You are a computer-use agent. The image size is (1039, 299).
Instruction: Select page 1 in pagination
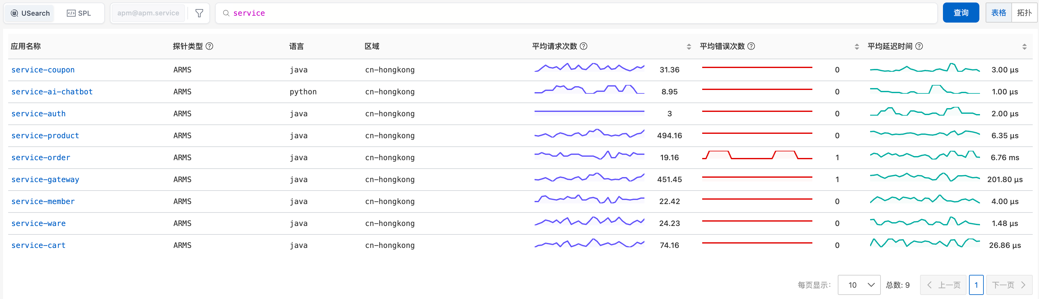pos(976,285)
